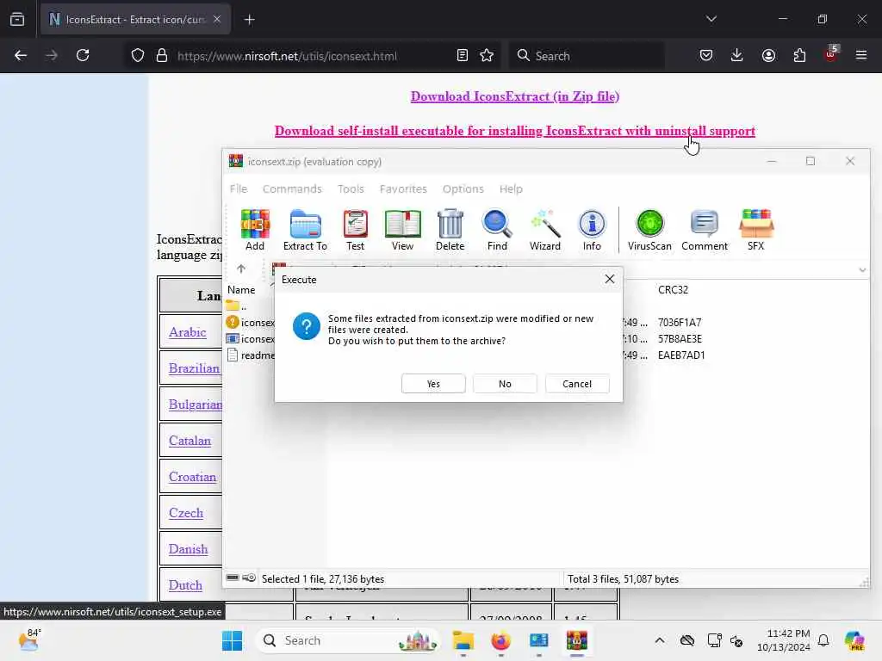The height and width of the screenshot is (661, 882).
Task: Open the Firefox downloads panel
Action: tap(737, 56)
